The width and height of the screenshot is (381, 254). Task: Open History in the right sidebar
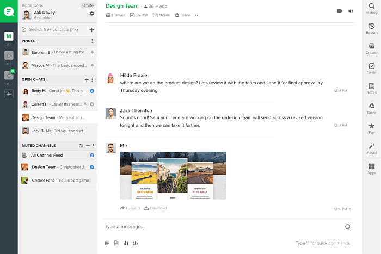(372, 9)
